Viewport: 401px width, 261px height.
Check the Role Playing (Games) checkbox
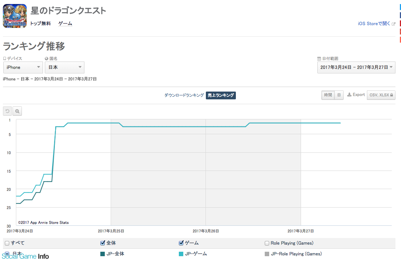[267, 243]
